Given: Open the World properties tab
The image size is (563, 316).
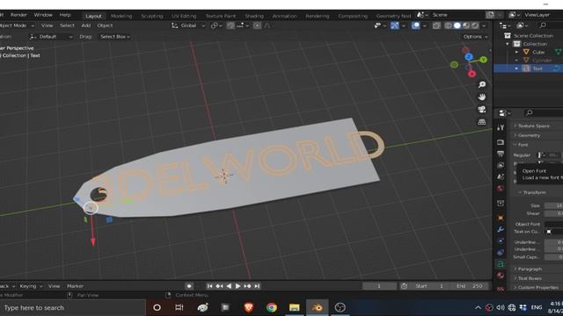Looking at the screenshot, I should [501, 189].
